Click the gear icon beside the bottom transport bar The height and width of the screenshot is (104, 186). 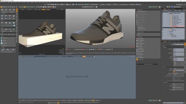coord(160,101)
